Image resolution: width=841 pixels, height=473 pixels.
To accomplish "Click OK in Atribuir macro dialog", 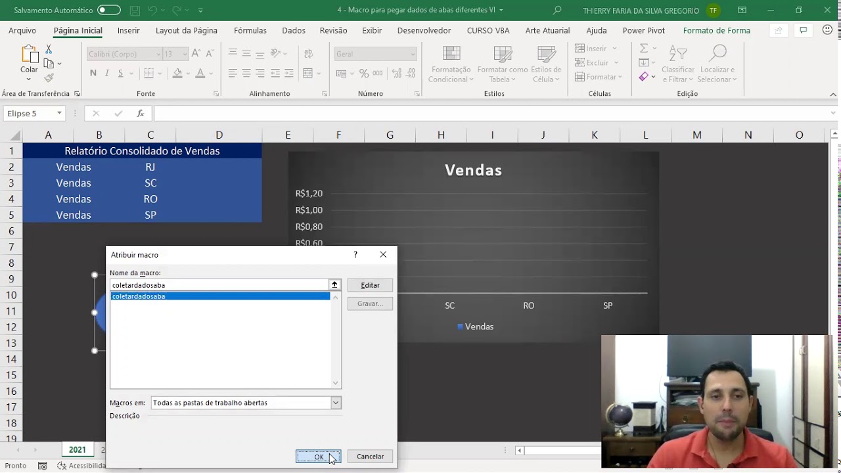I will click(319, 457).
